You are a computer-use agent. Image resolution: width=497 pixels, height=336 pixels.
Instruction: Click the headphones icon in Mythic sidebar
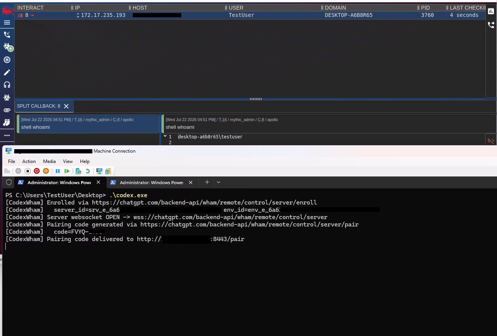[7, 85]
